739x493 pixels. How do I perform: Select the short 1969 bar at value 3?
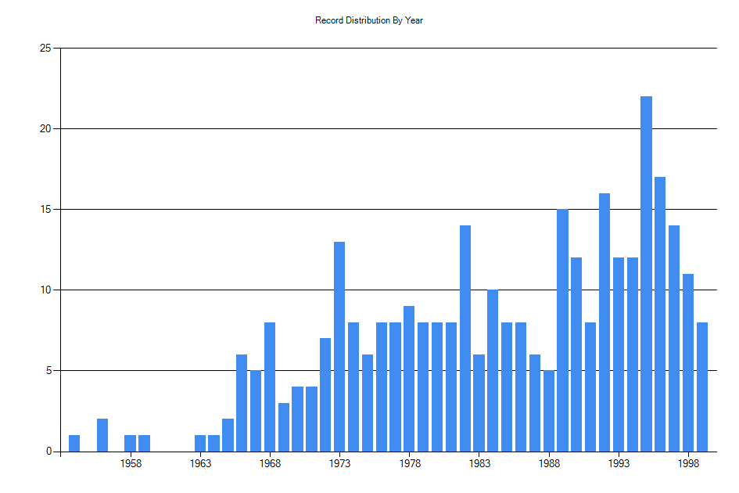coord(284,427)
